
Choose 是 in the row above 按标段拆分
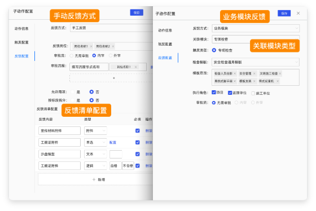[x=73, y=92]
